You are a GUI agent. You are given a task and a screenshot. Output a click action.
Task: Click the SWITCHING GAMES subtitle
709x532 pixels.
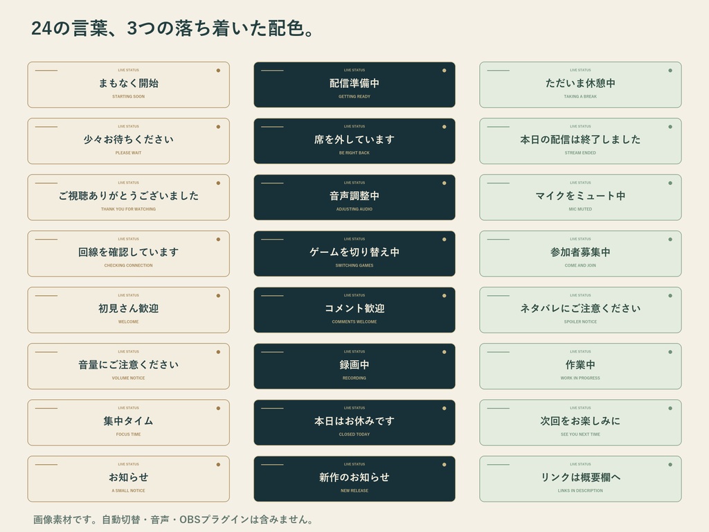tap(354, 265)
